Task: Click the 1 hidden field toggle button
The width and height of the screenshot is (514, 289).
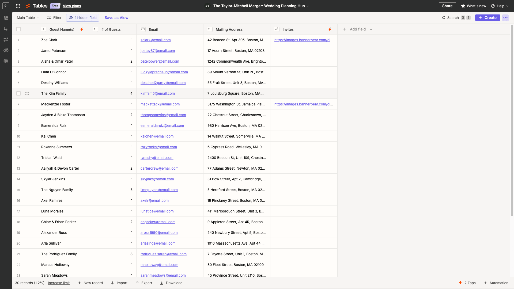Action: tap(82, 18)
